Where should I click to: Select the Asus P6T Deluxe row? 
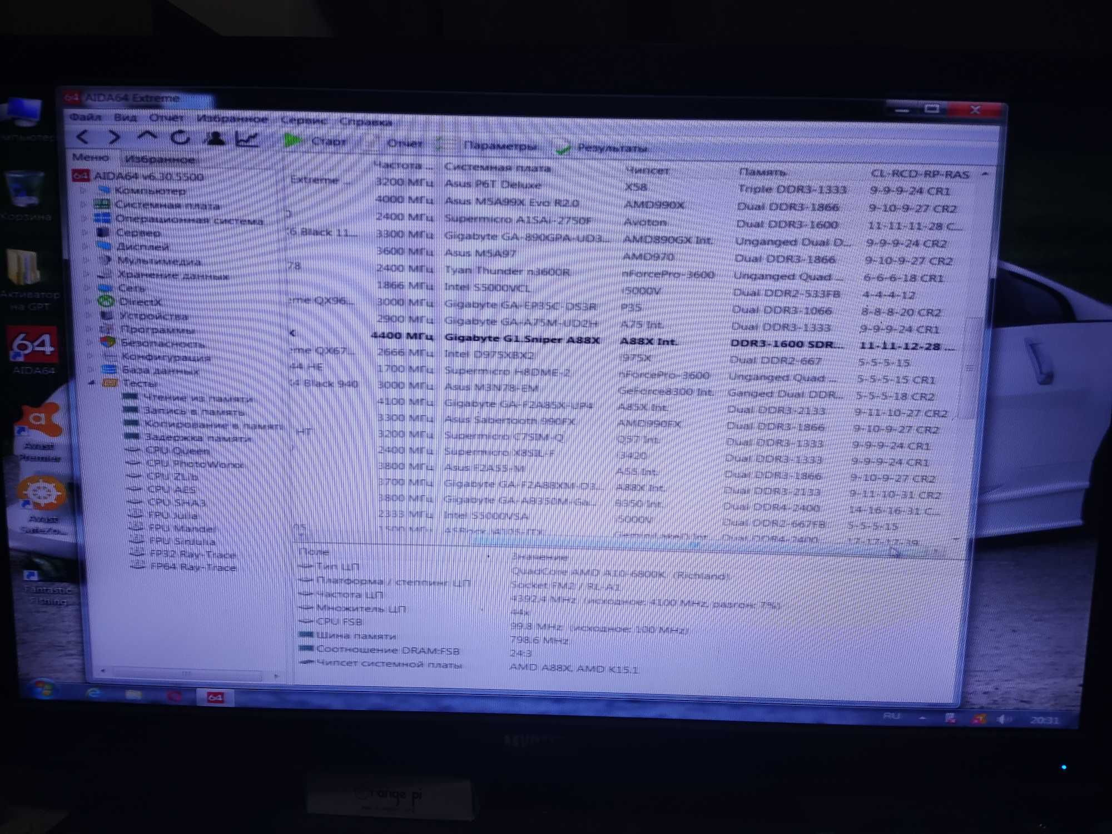point(623,186)
